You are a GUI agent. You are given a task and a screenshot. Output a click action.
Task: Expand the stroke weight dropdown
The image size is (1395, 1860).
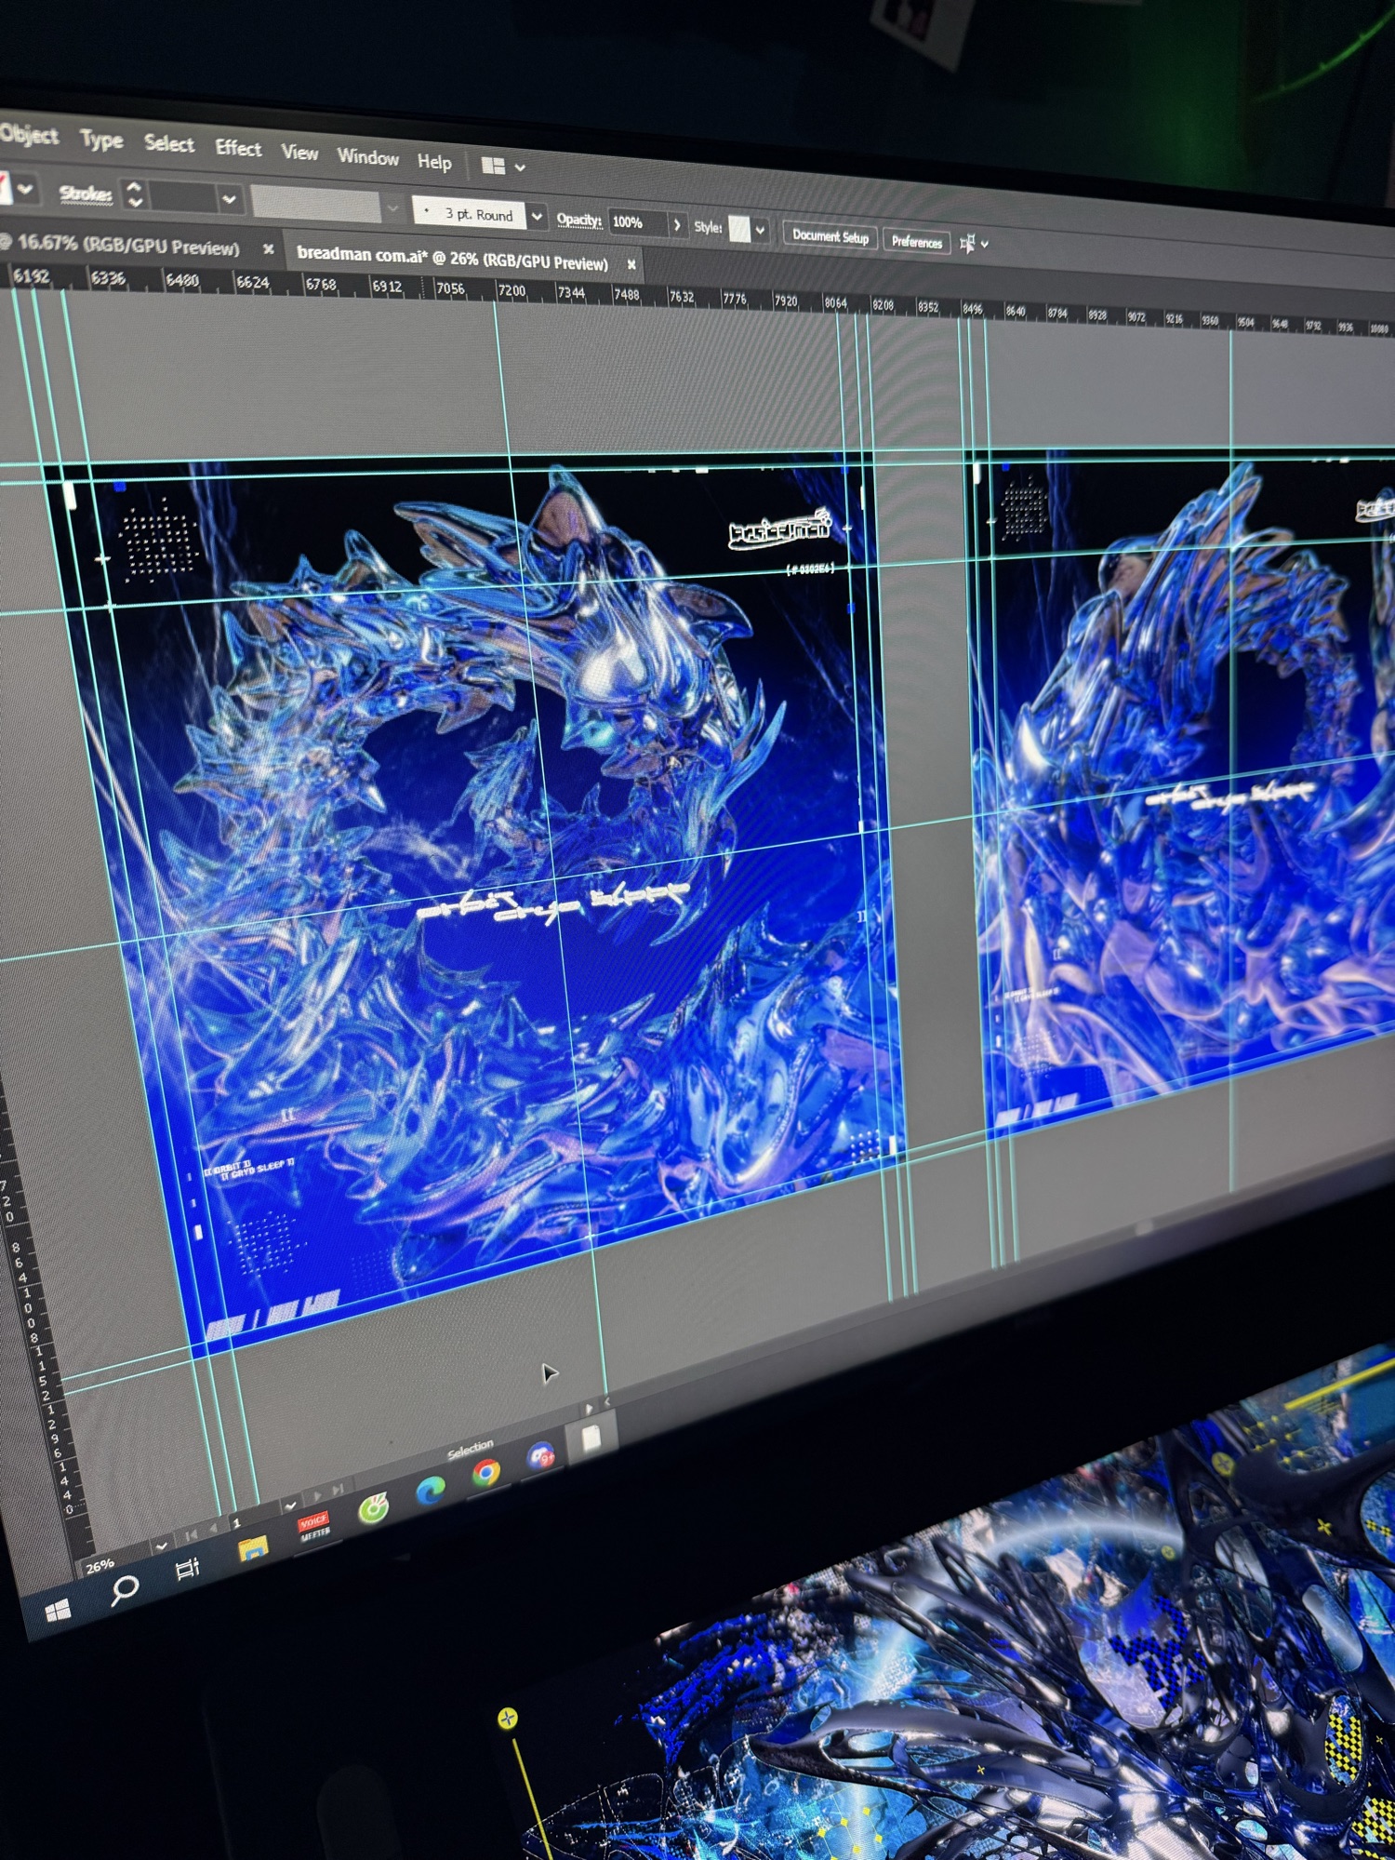click(229, 199)
